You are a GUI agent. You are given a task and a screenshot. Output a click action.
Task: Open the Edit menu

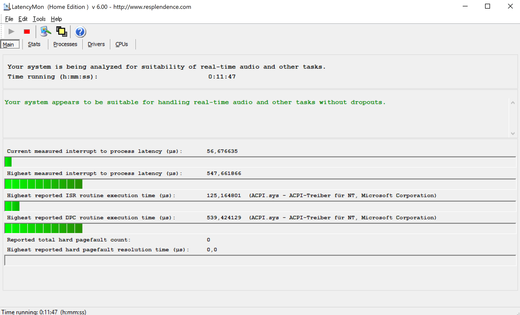23,19
